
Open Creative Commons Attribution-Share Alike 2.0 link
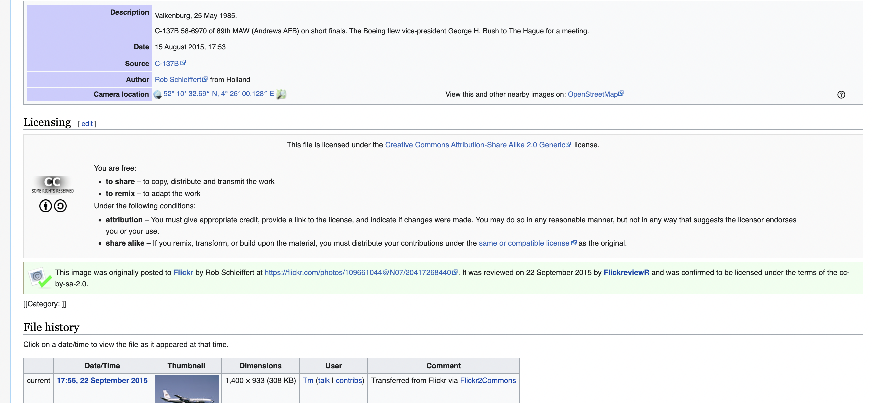tap(475, 145)
